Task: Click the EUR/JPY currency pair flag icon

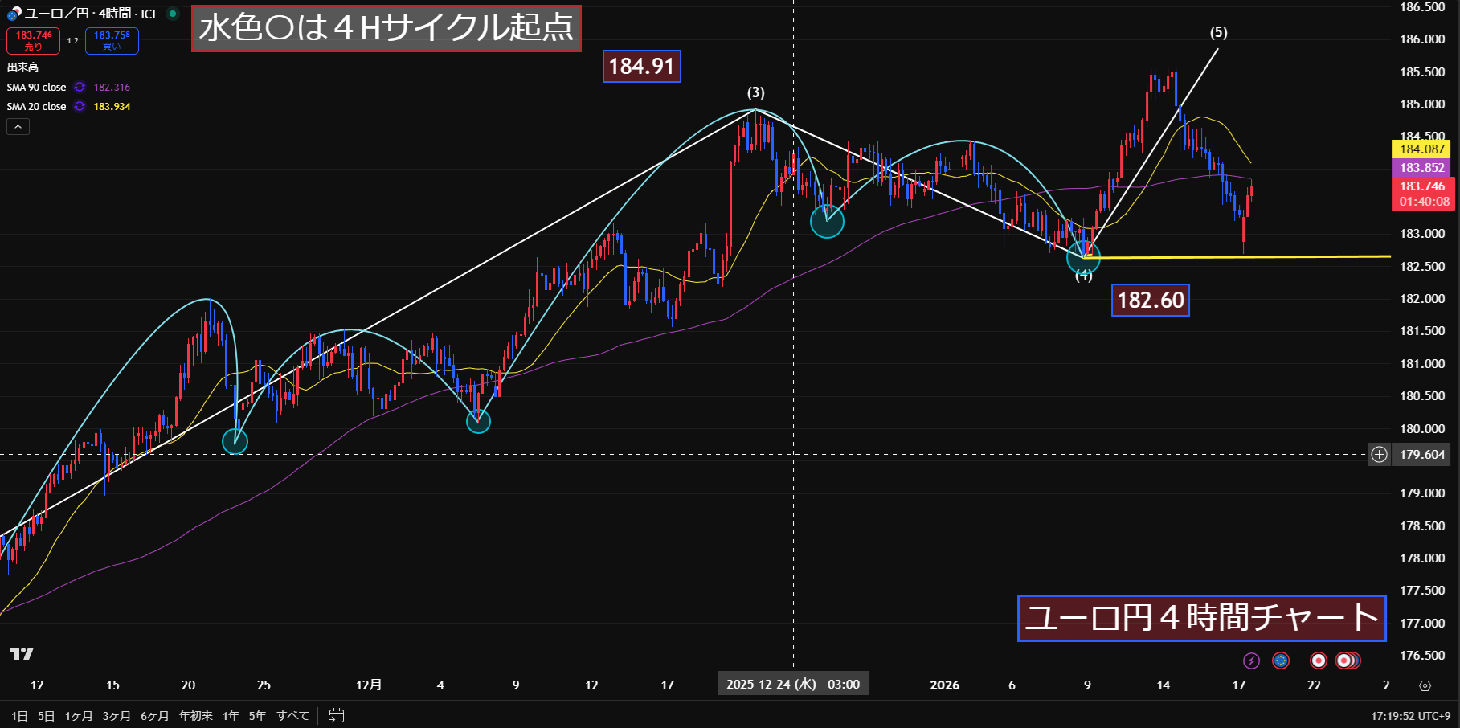Action: click(x=14, y=14)
